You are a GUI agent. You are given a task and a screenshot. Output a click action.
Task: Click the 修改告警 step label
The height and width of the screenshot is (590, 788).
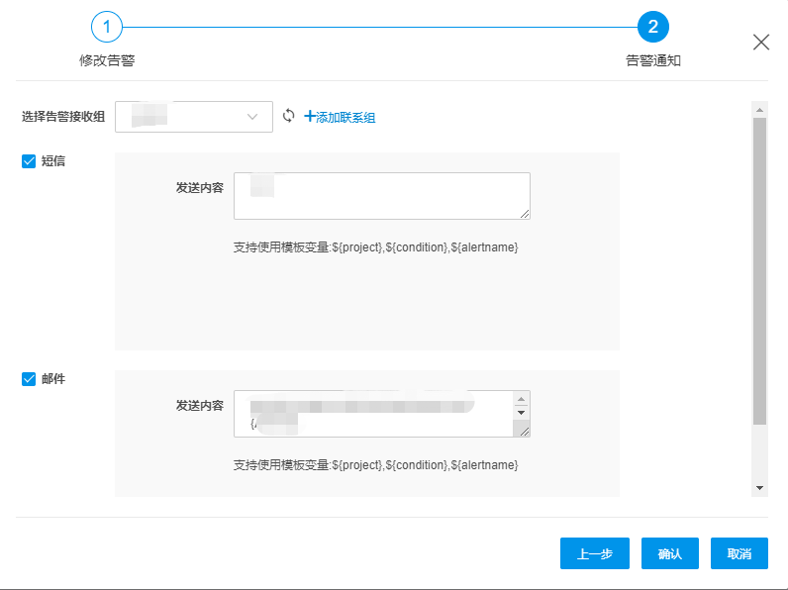point(107,60)
